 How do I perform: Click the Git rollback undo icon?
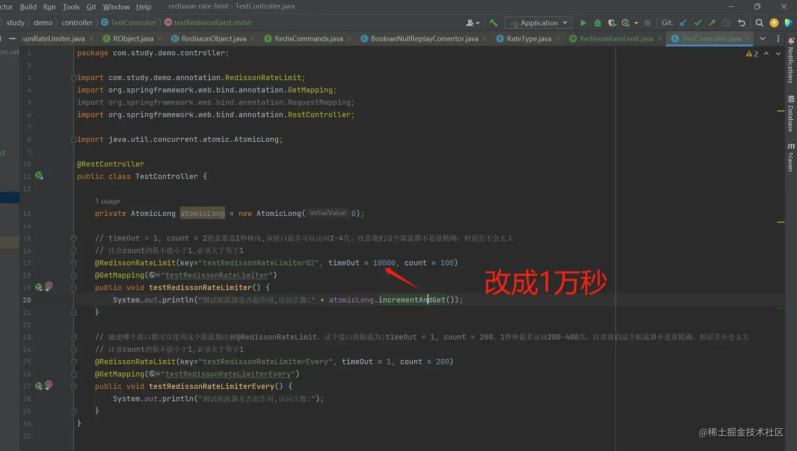[x=741, y=23]
